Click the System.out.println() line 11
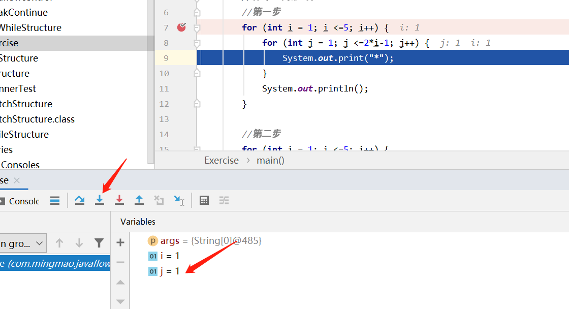This screenshot has width=569, height=309. pyautogui.click(x=315, y=88)
